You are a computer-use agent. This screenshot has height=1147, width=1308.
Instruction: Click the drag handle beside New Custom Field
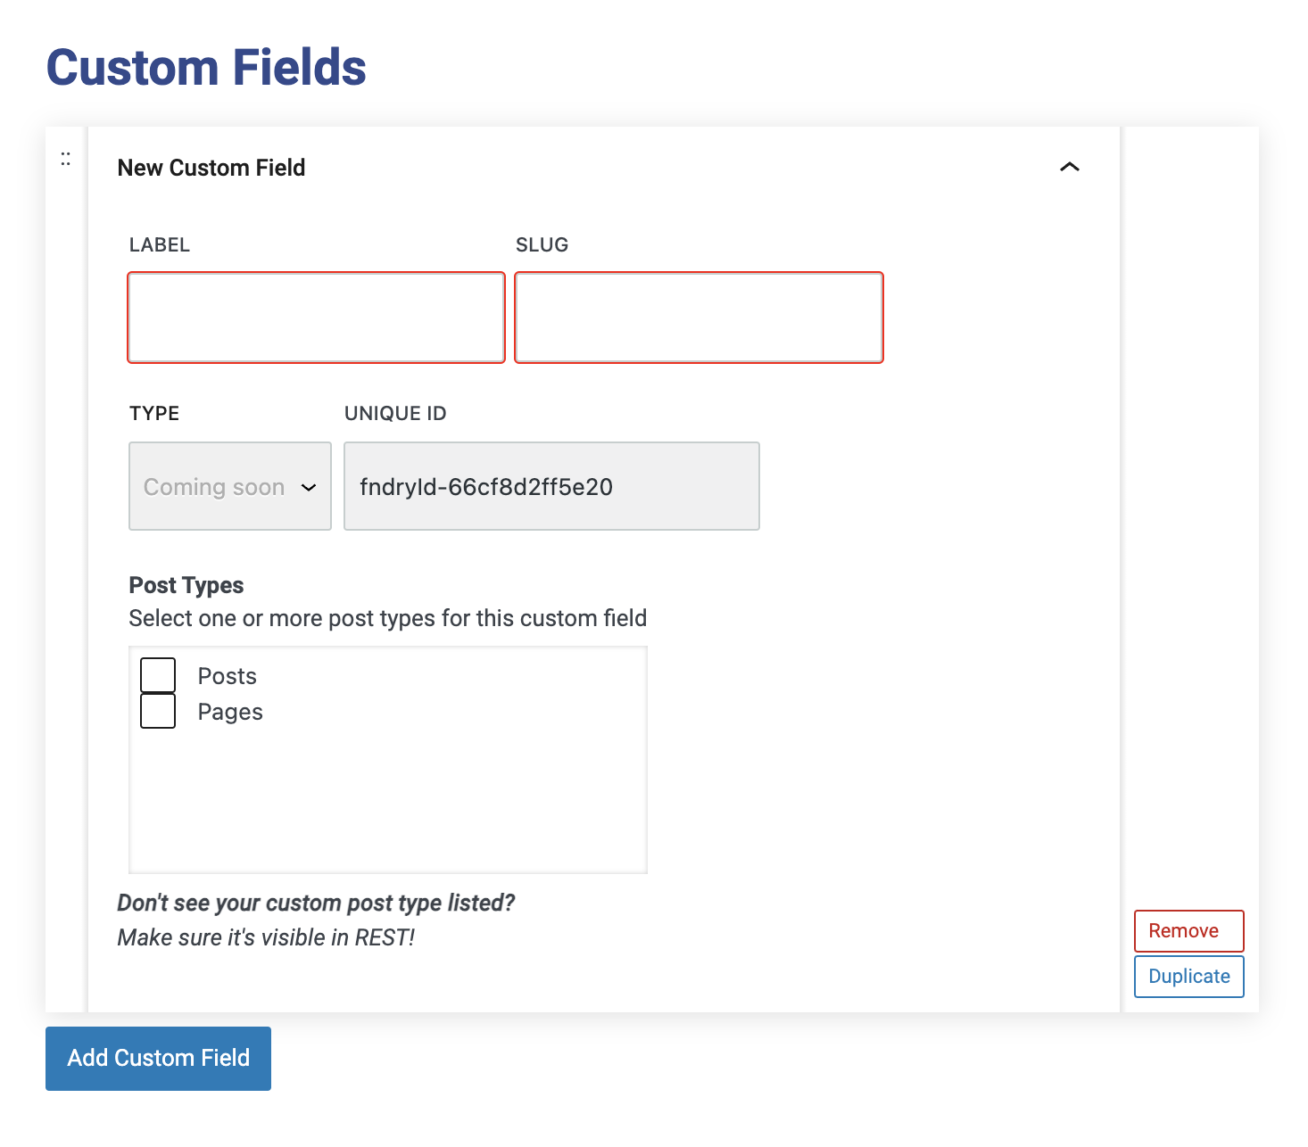(x=65, y=160)
